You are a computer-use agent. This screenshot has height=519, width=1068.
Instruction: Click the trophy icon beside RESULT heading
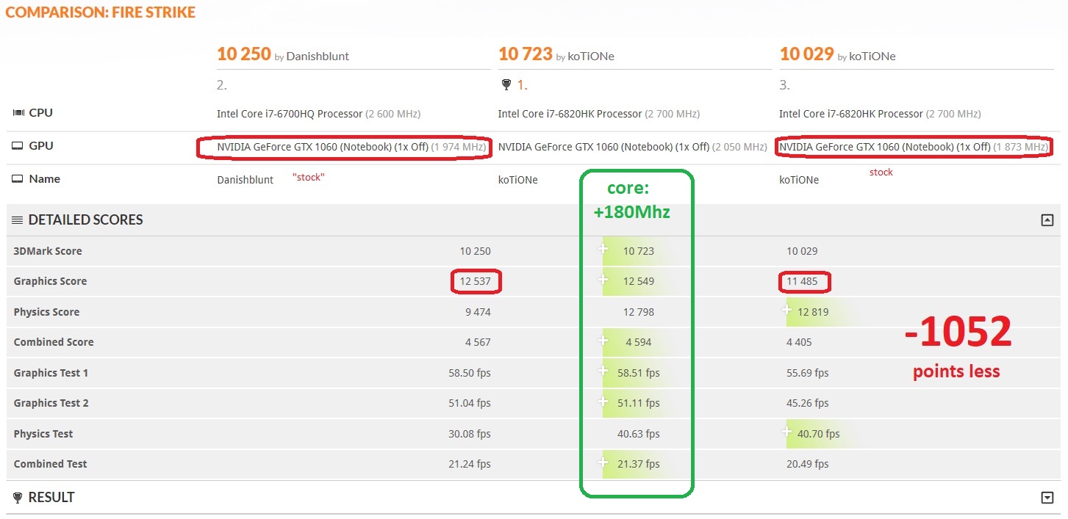click(18, 498)
